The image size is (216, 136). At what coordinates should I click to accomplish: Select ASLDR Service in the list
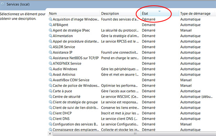(x=64, y=47)
